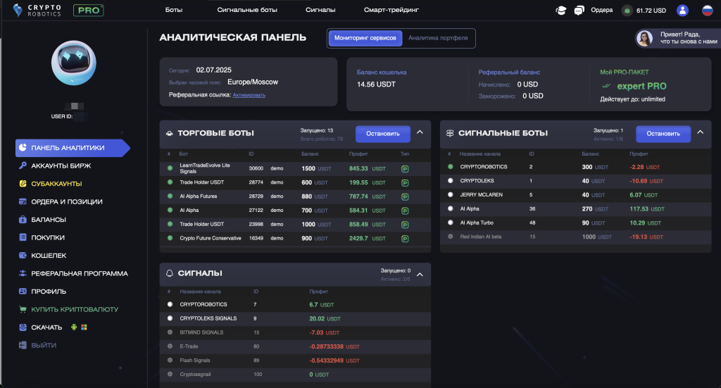Select the AI Alpha Turbo row
This screenshot has height=388, width=721.
pyautogui.click(x=576, y=223)
